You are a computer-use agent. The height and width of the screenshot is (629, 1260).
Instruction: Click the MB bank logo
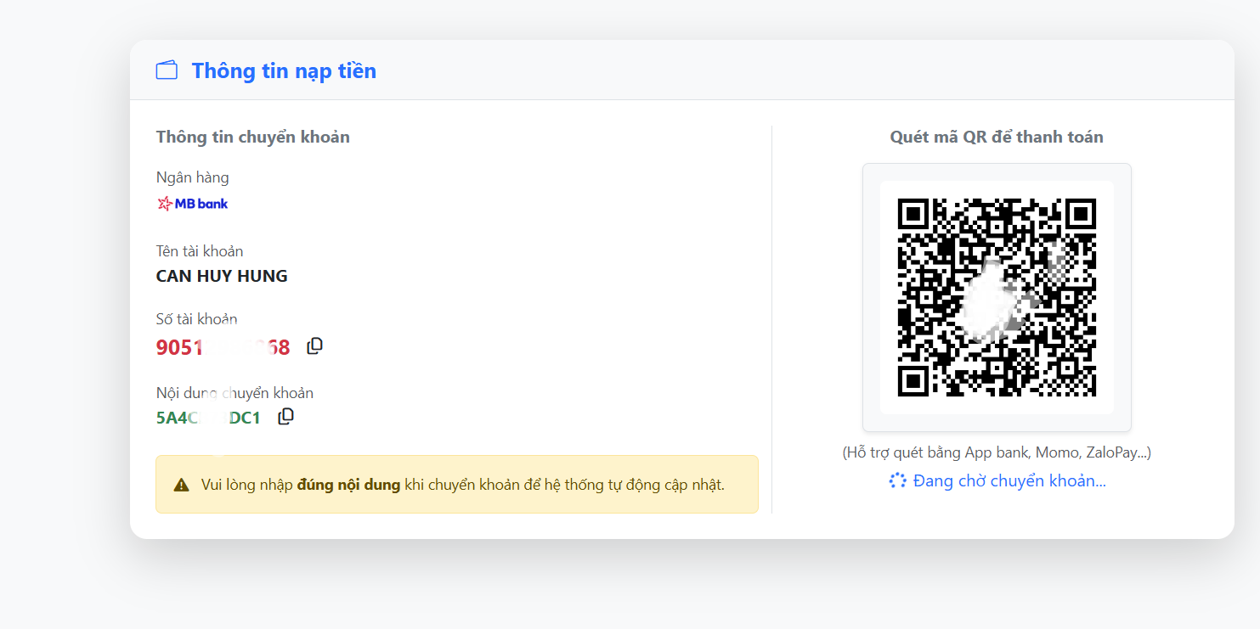193,203
